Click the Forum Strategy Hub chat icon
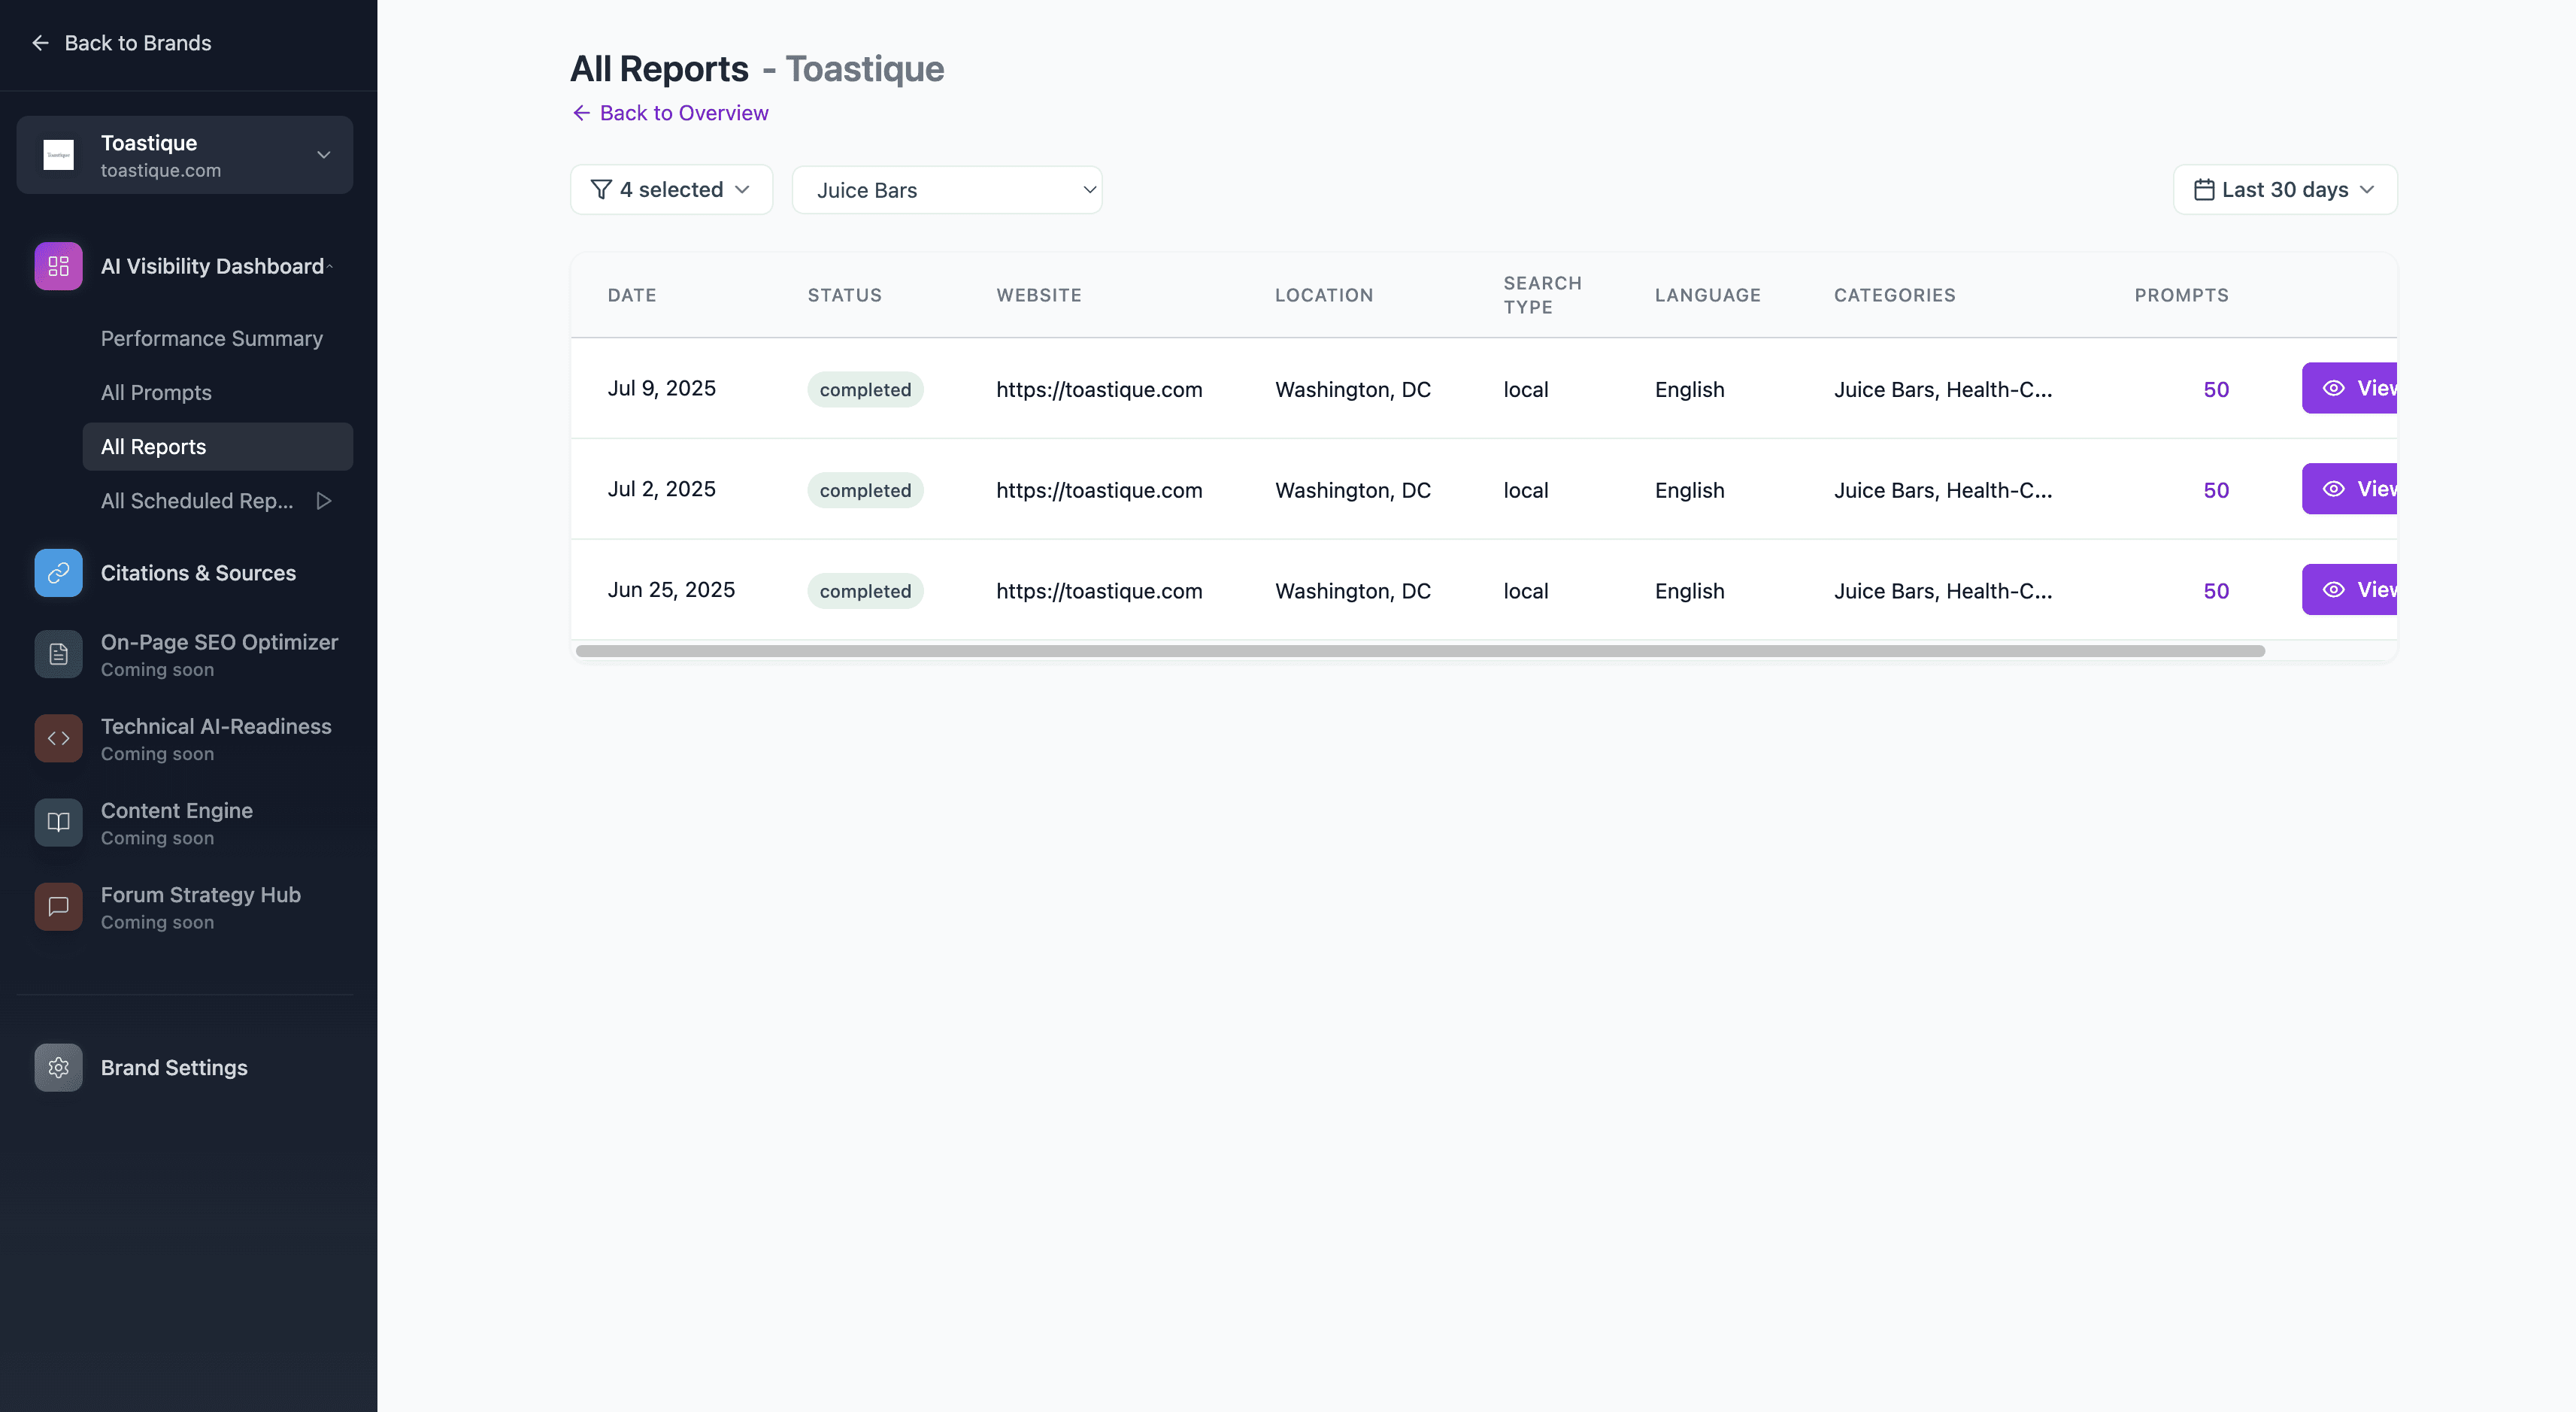This screenshot has width=2576, height=1412. (58, 907)
